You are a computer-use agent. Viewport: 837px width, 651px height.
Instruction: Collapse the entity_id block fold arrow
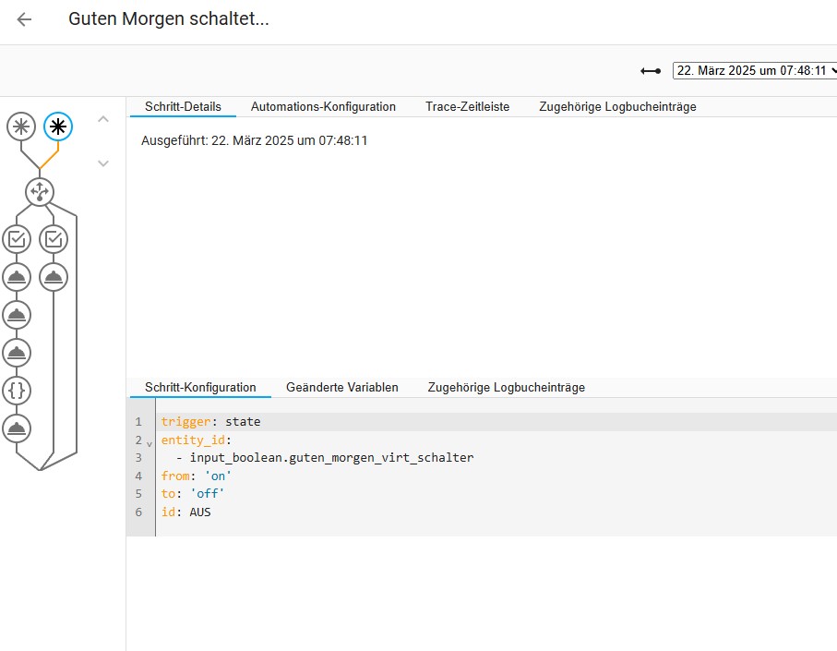coord(149,442)
